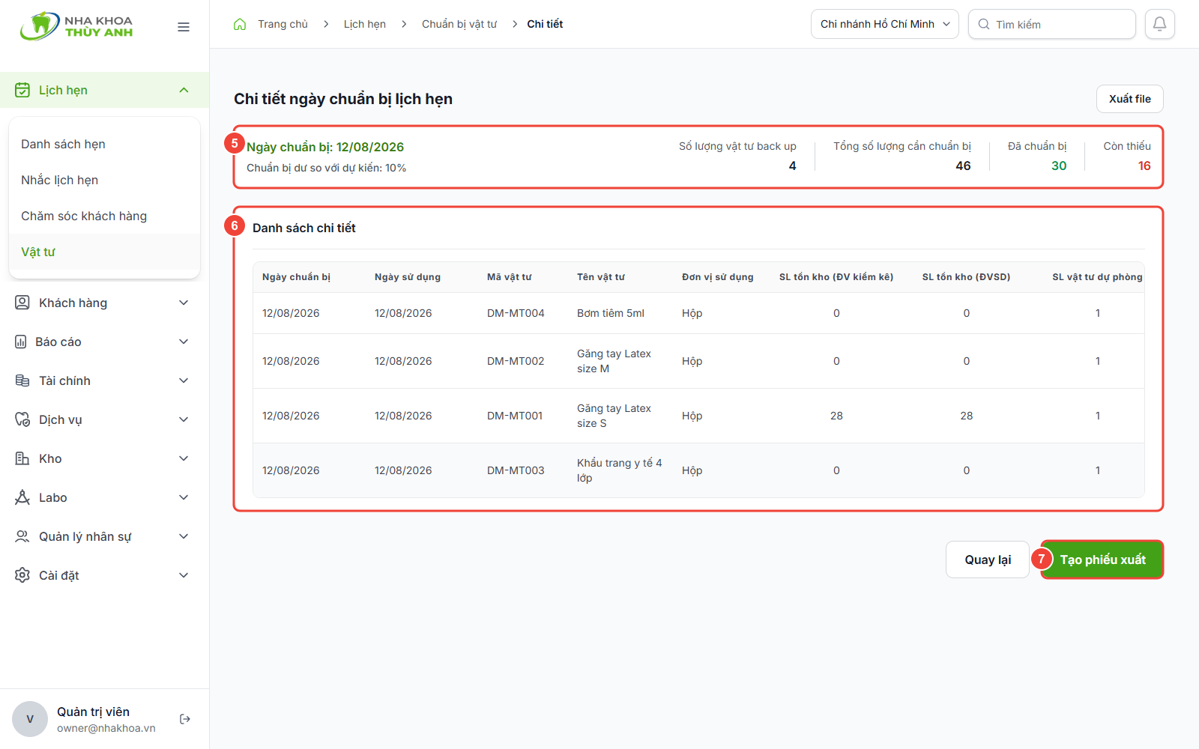Viewport: 1199px width, 749px height.
Task: Open the Chi nhánh Hồ Chí Minh dropdown
Action: point(885,24)
